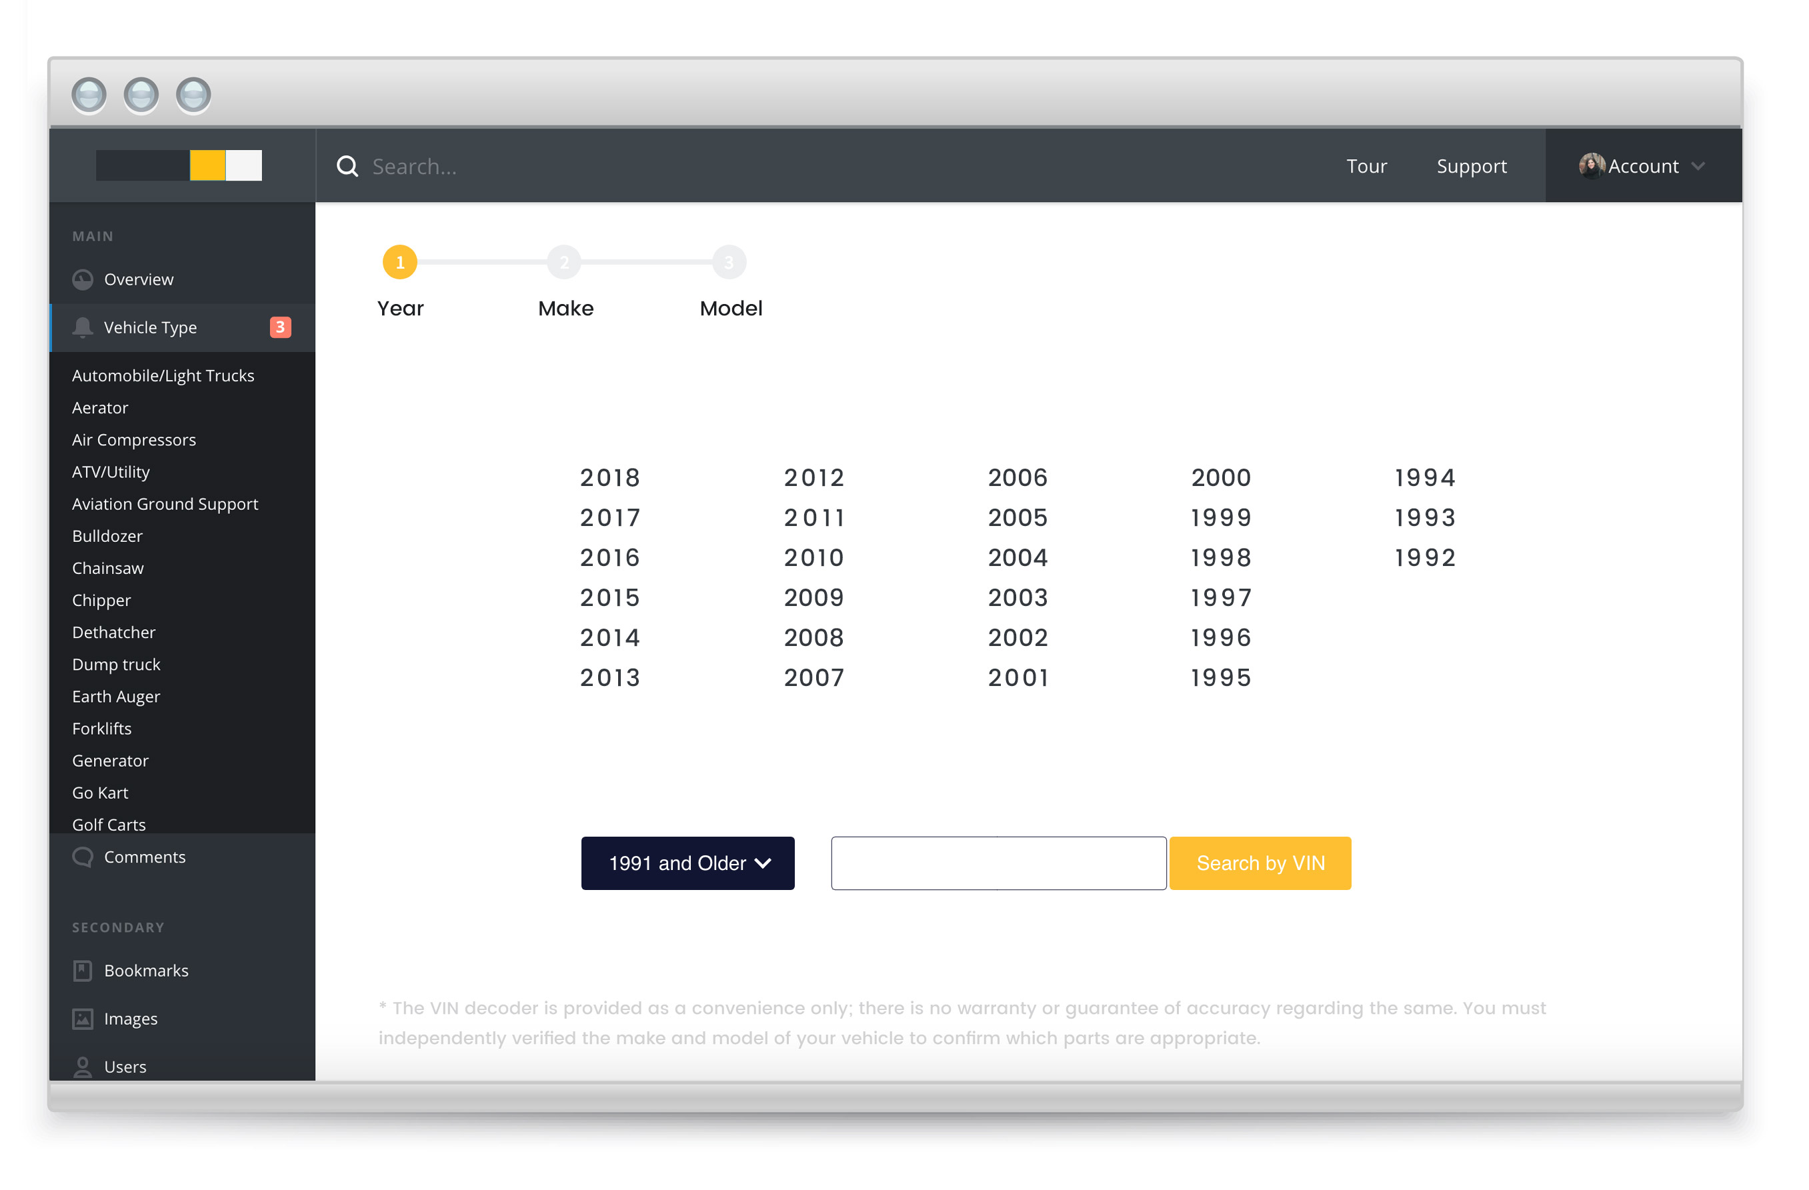The height and width of the screenshot is (1190, 1809).
Task: Click the Account profile icon
Action: (1590, 165)
